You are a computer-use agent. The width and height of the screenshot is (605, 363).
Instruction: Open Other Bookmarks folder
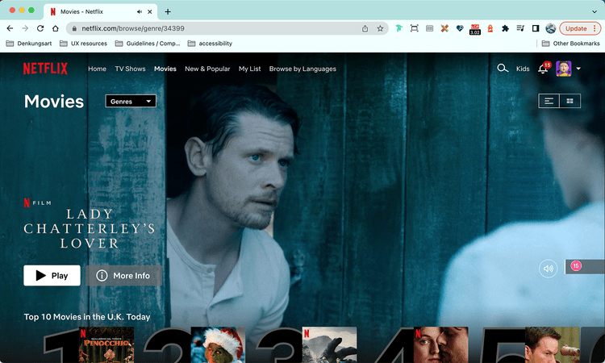pos(570,44)
